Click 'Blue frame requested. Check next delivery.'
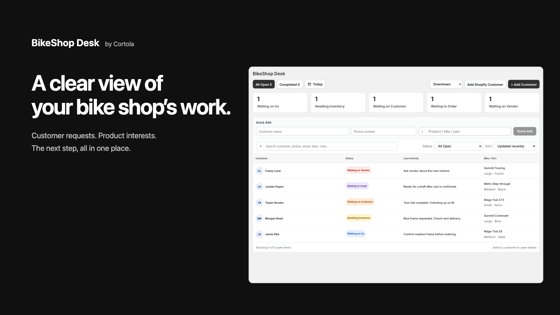The height and width of the screenshot is (315, 560). pyautogui.click(x=432, y=218)
